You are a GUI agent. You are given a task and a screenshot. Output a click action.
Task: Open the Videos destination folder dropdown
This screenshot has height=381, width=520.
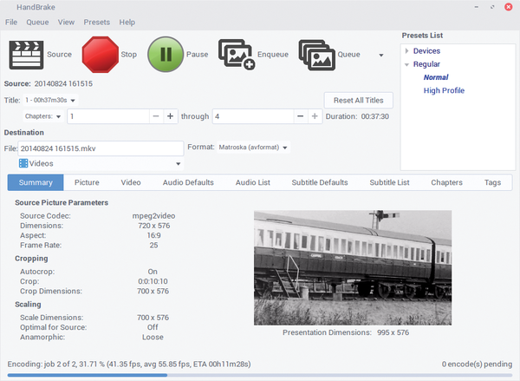[x=101, y=163]
